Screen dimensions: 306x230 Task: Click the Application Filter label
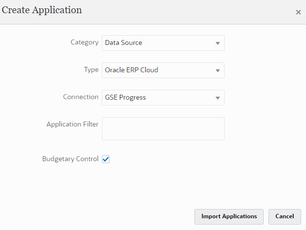pos(72,125)
